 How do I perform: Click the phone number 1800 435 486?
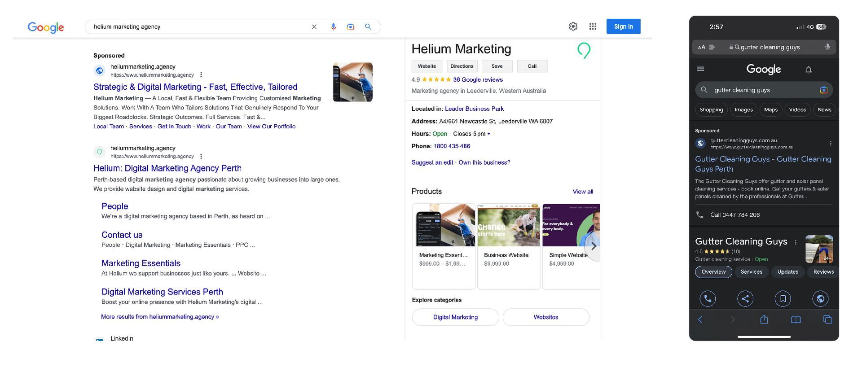pyautogui.click(x=452, y=146)
